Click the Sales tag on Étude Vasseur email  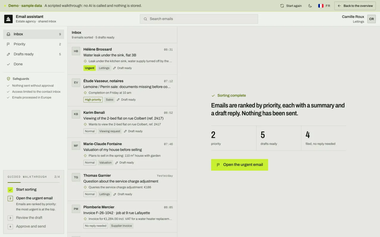click(x=110, y=100)
